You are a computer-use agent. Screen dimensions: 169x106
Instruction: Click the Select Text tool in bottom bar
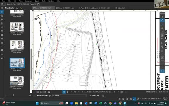(71, 92)
